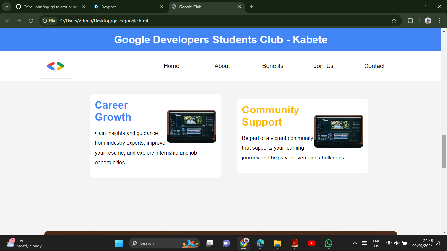Click the File site info chip
This screenshot has width=447, height=251.
pos(49,21)
